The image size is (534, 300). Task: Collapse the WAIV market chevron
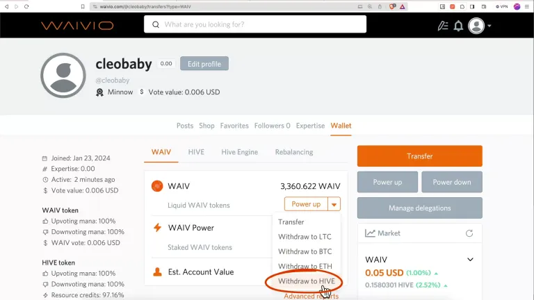pos(470,260)
